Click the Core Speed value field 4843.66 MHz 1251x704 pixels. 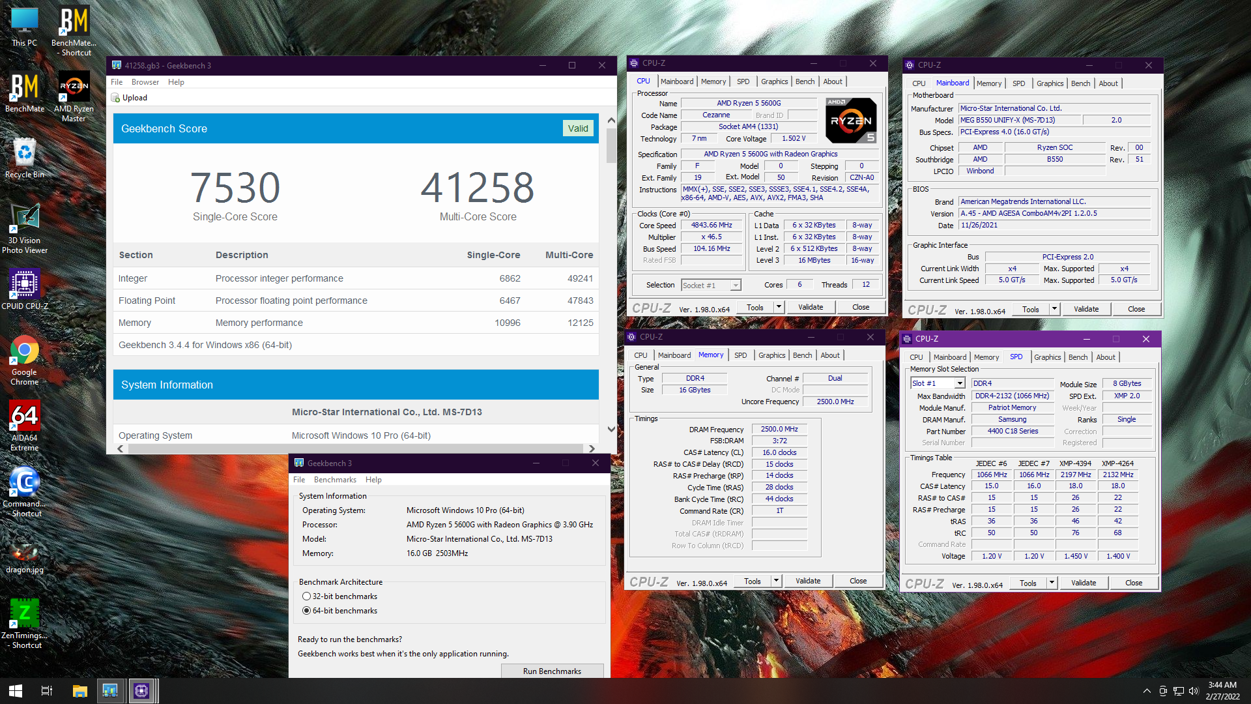pos(712,225)
